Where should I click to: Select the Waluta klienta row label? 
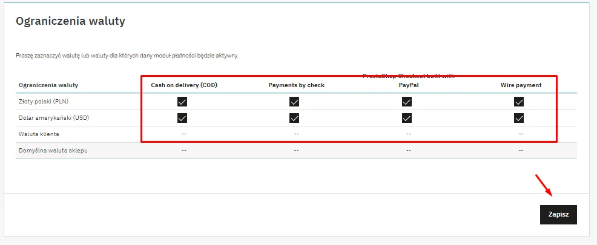39,134
